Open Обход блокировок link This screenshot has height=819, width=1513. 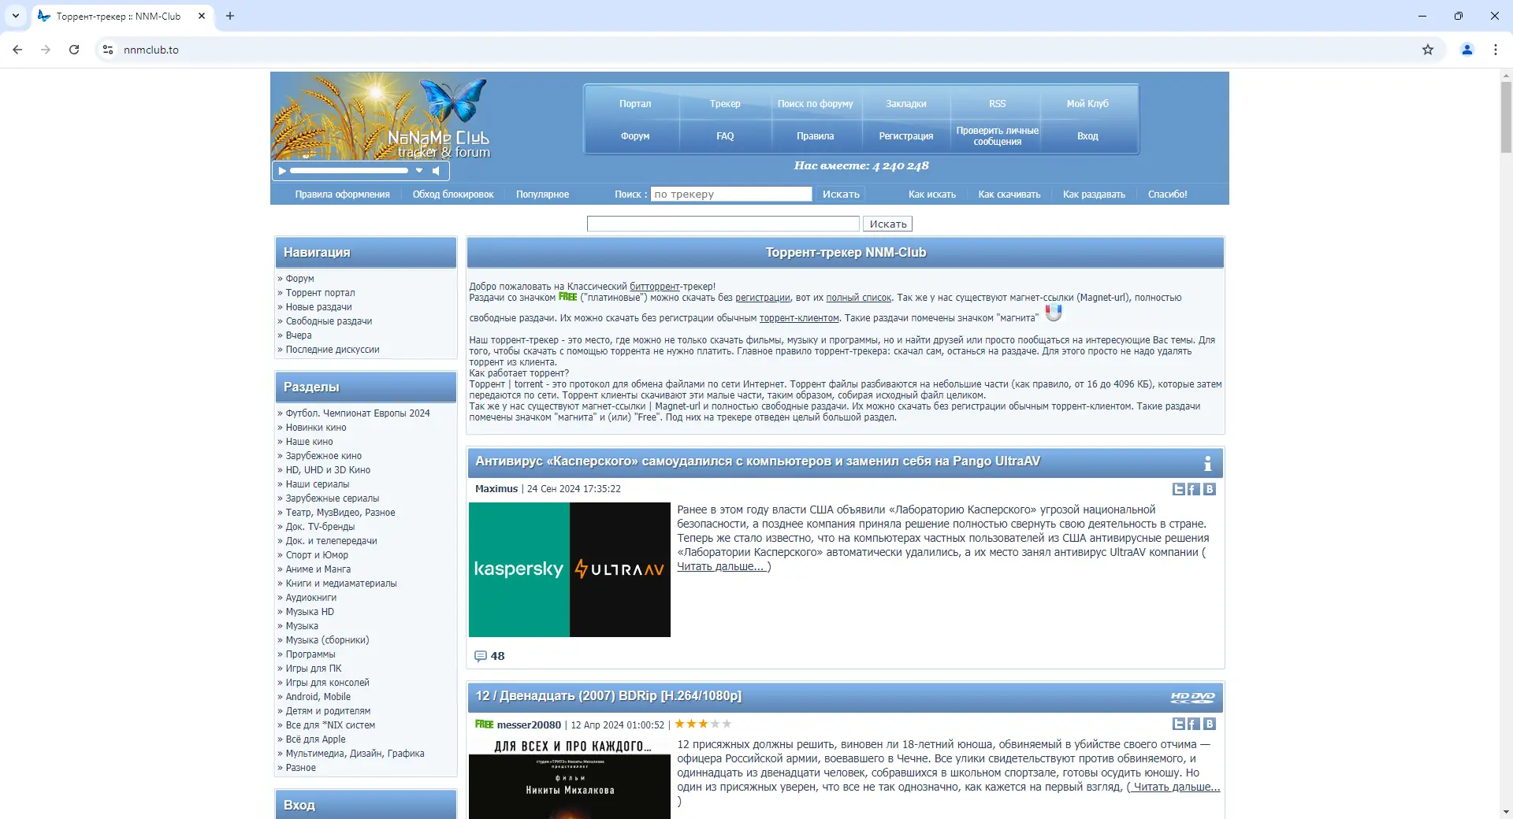pos(453,195)
